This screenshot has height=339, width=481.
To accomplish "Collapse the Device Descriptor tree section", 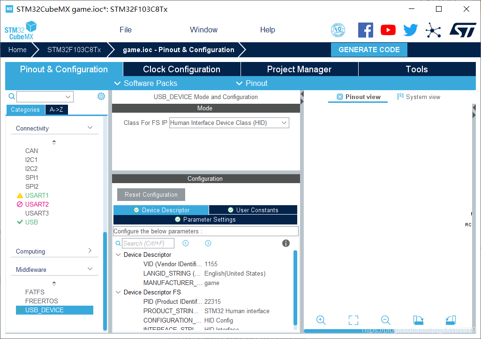I will click(118, 255).
